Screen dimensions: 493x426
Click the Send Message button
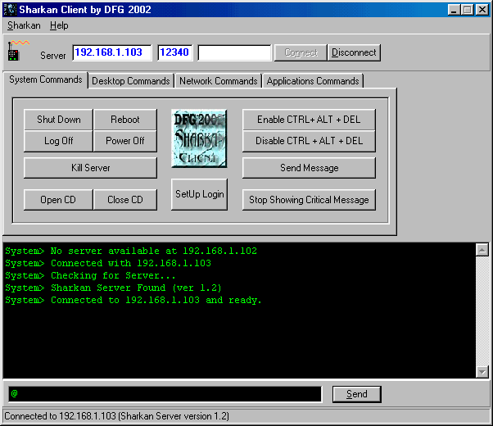(309, 168)
